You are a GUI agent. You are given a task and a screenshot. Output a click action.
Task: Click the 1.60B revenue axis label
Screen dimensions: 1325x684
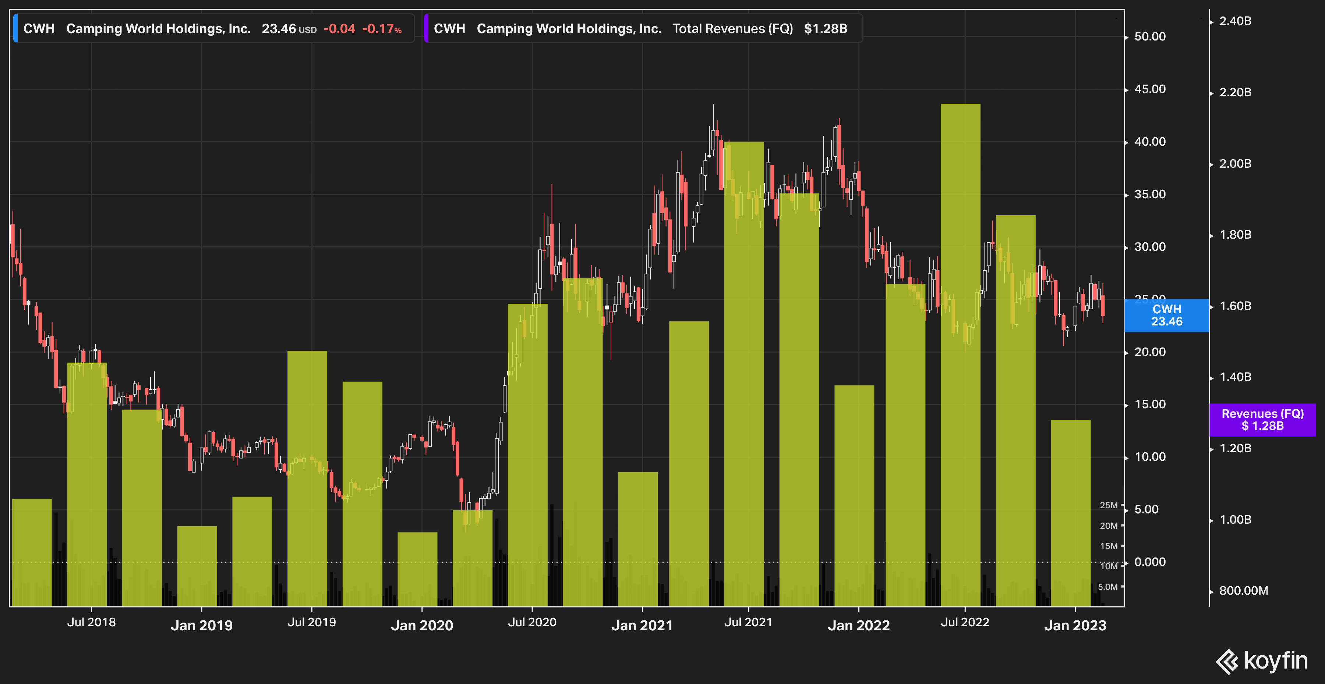(1236, 306)
